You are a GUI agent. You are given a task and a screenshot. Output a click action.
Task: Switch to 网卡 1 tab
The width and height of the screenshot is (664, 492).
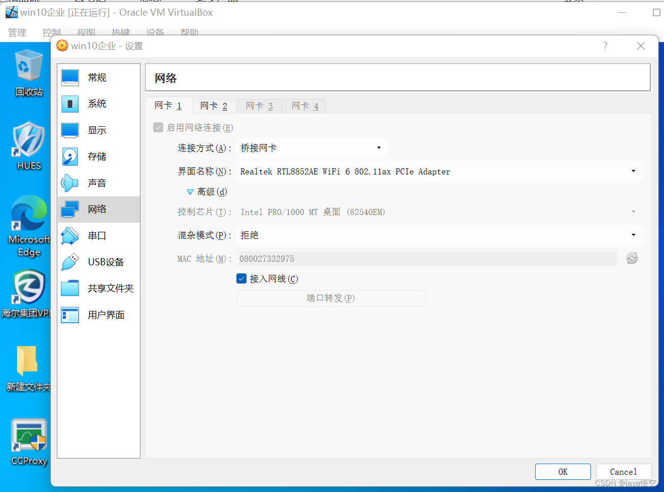click(x=168, y=106)
